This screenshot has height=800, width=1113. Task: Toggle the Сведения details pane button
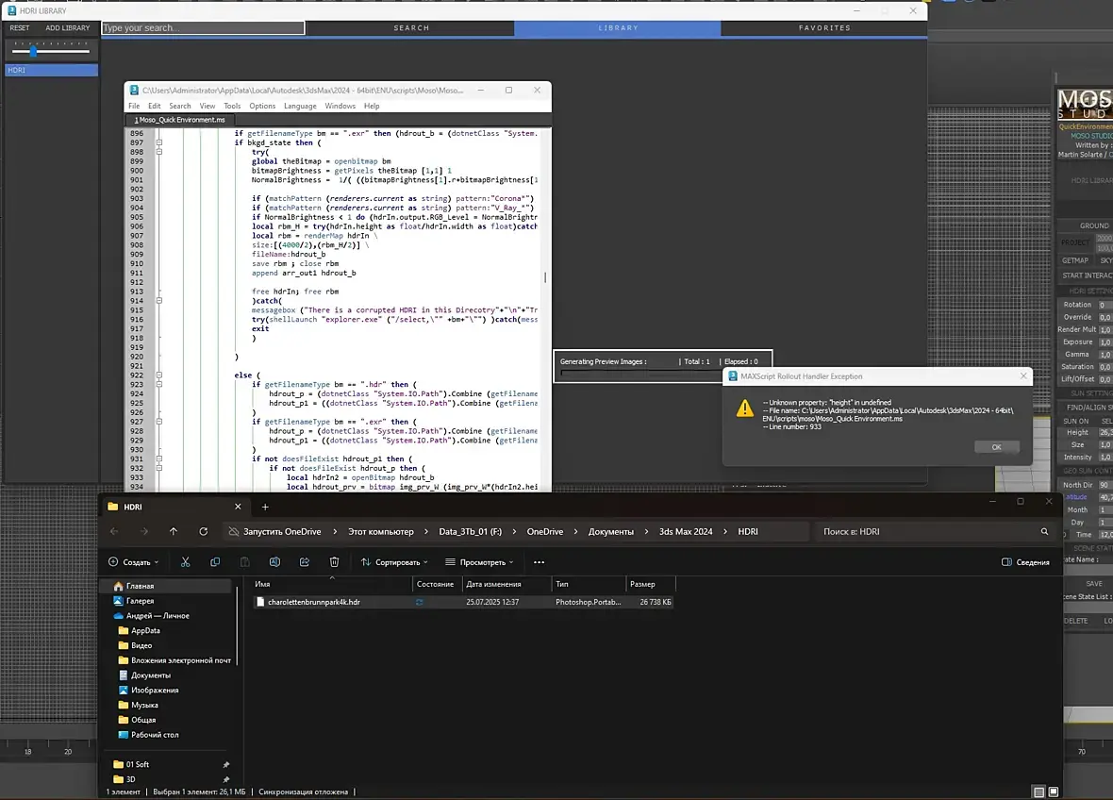tap(1025, 562)
